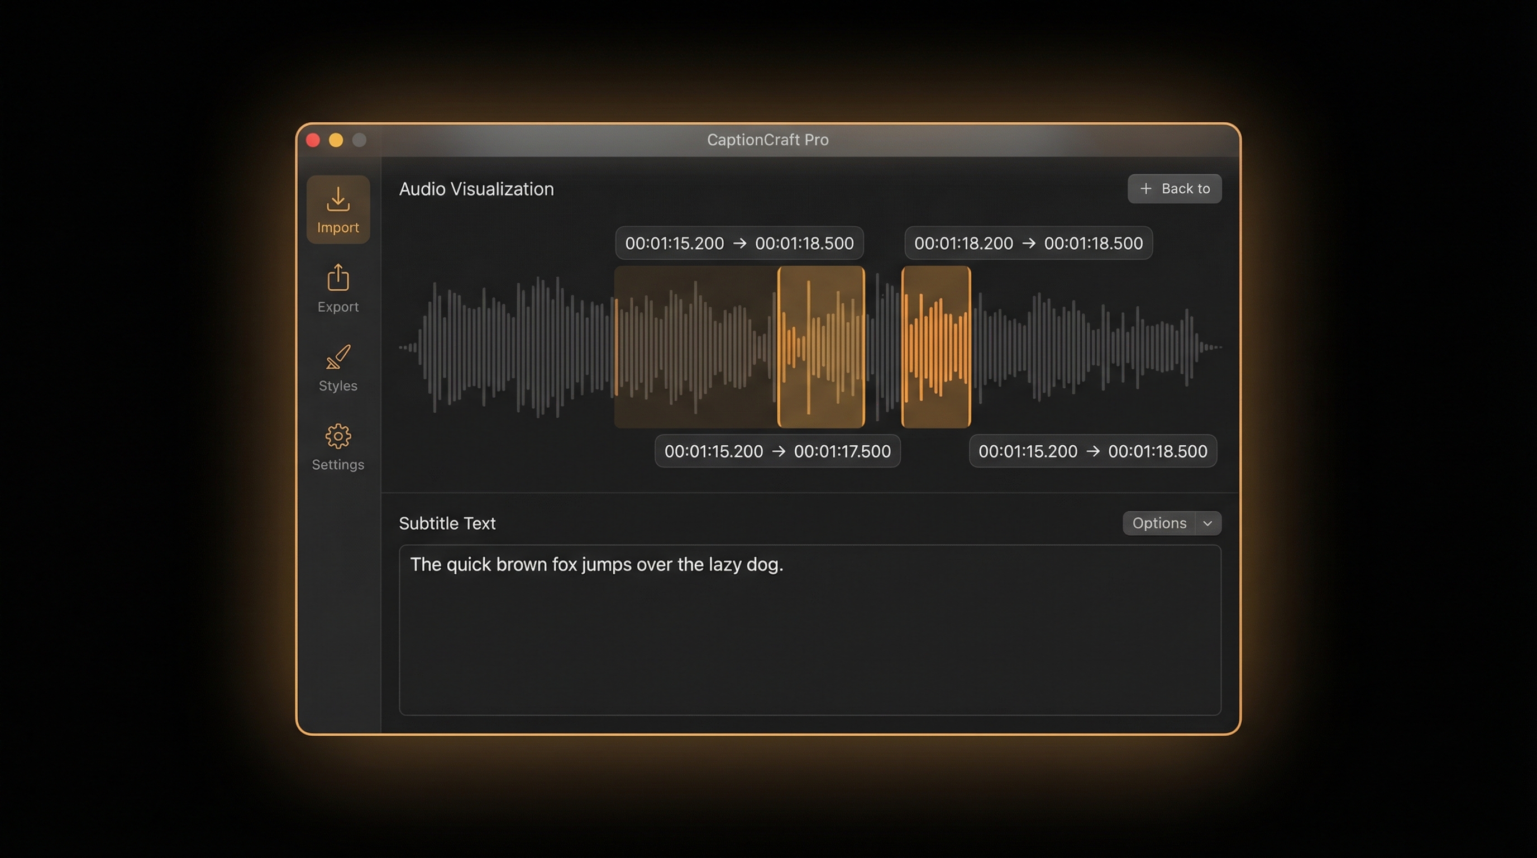Click the 00:01:18.200 to 00:01:18.500 timestamp label
Screen dimensions: 1537x858
[1028, 243]
